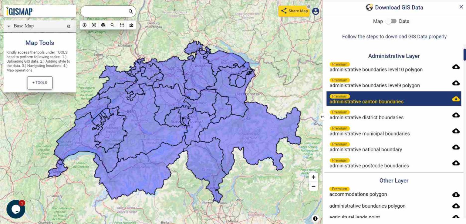The height and width of the screenshot is (224, 466).
Task: Open the Follow the steps download link
Action: [394, 36]
